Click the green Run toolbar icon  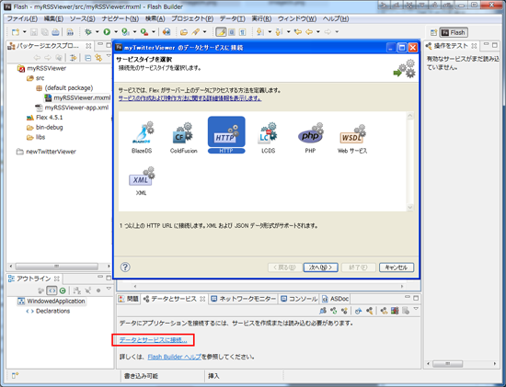pos(107,31)
